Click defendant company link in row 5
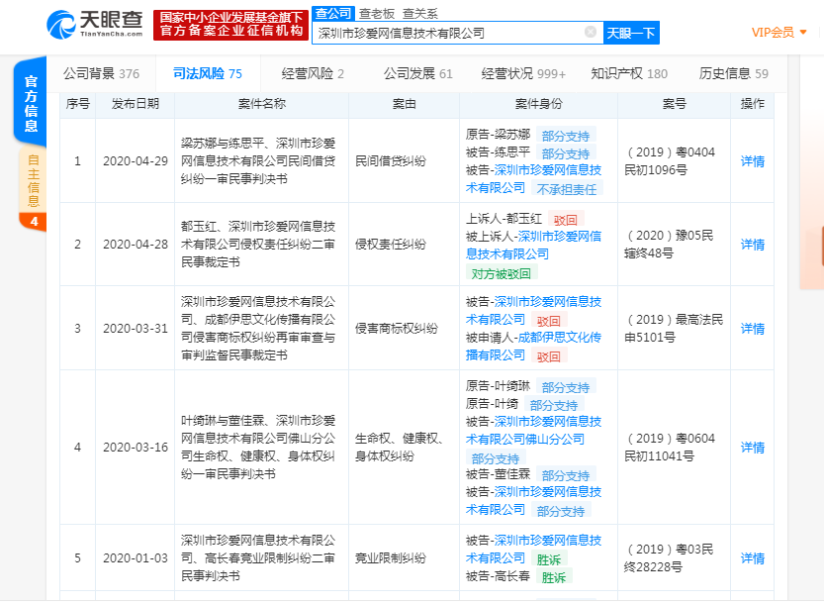This screenshot has height=604, width=824. point(533,550)
